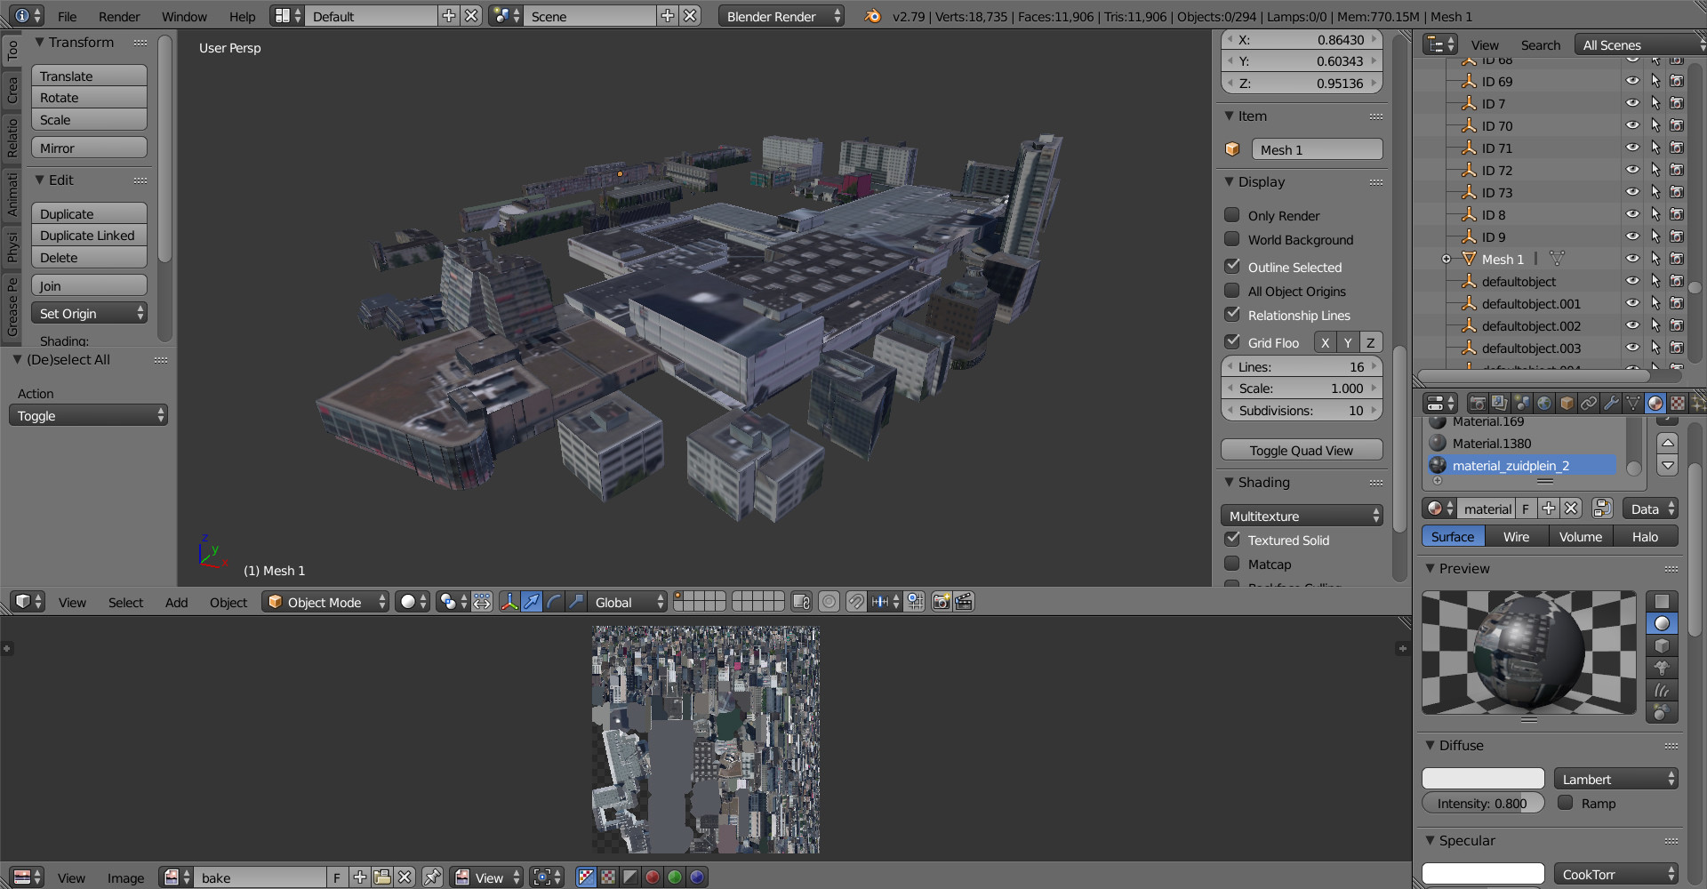Toggle the diffuse Ramp checkbox

(x=1566, y=803)
